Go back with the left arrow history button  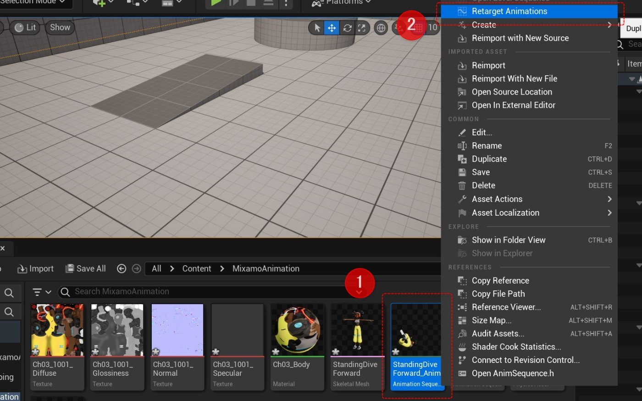point(122,269)
